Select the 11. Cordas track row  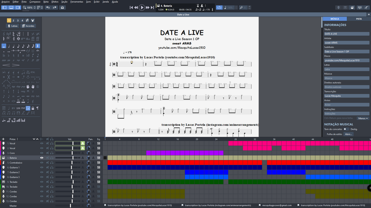tap(51, 191)
